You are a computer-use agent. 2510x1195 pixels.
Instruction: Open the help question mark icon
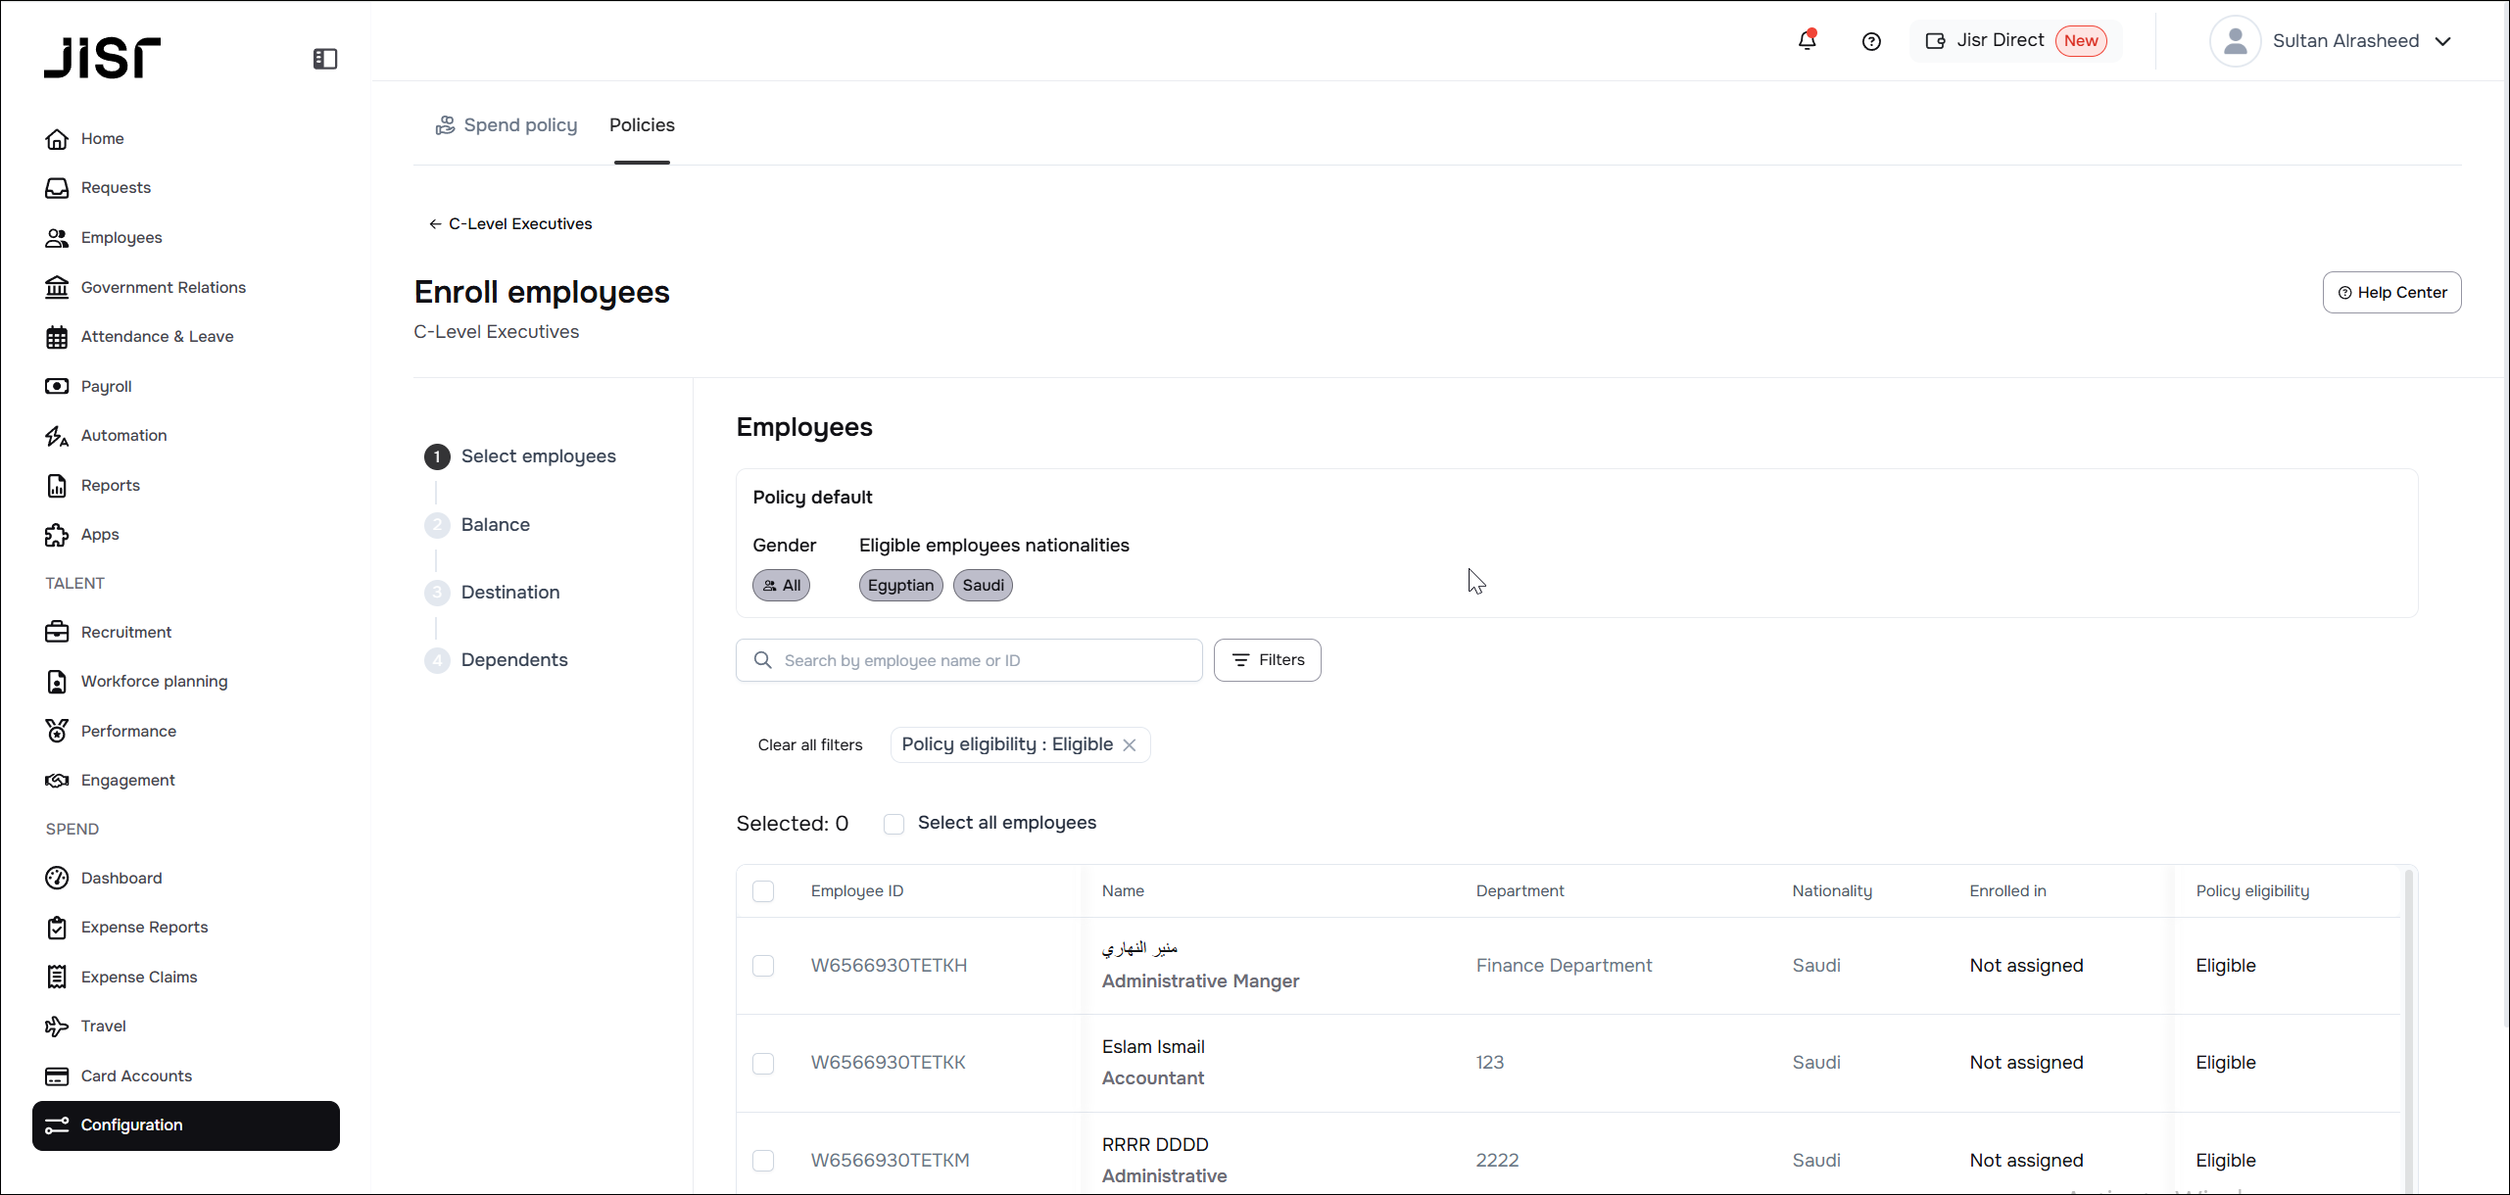point(1871,41)
